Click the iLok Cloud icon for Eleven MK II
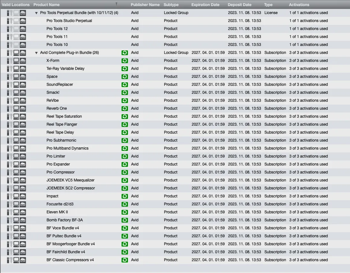 point(23,212)
